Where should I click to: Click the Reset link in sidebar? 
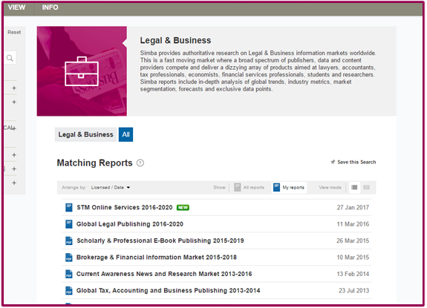point(14,33)
